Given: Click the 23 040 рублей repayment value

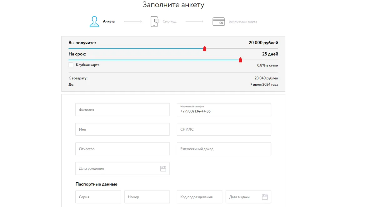Looking at the screenshot, I should coord(266,78).
